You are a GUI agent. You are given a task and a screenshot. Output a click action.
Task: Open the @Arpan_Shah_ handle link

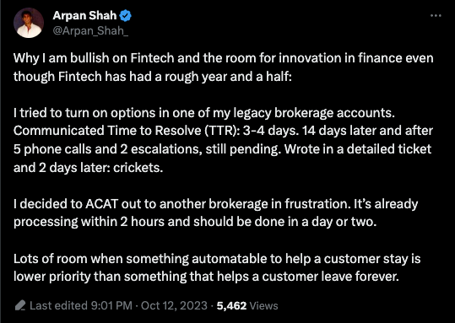click(90, 30)
